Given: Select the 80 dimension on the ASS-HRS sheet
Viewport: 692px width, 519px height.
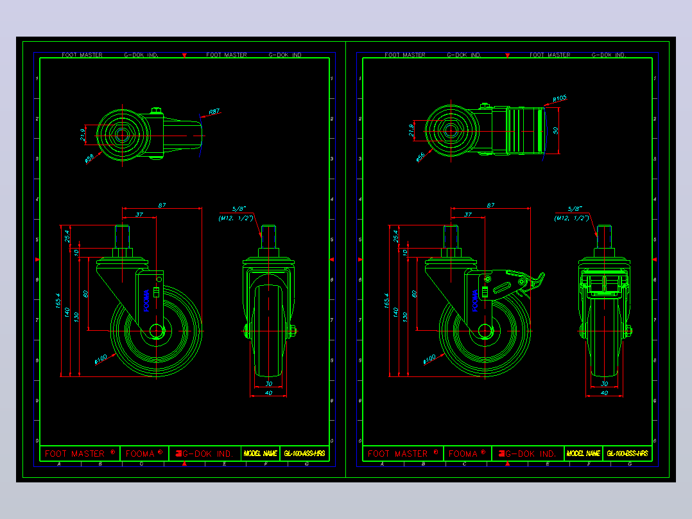Looking at the screenshot, I should pyautogui.click(x=85, y=294).
